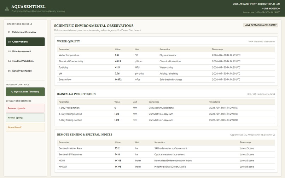Click RMI / KMI Melle Station source label
Viewport: 285px width, 178px height.
(x=261, y=94)
